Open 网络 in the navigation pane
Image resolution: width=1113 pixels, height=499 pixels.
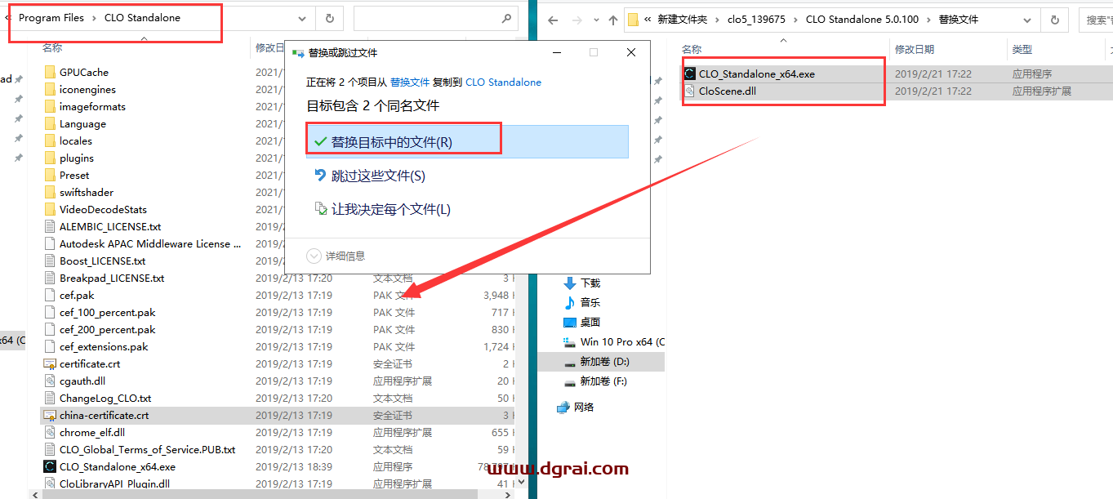584,407
